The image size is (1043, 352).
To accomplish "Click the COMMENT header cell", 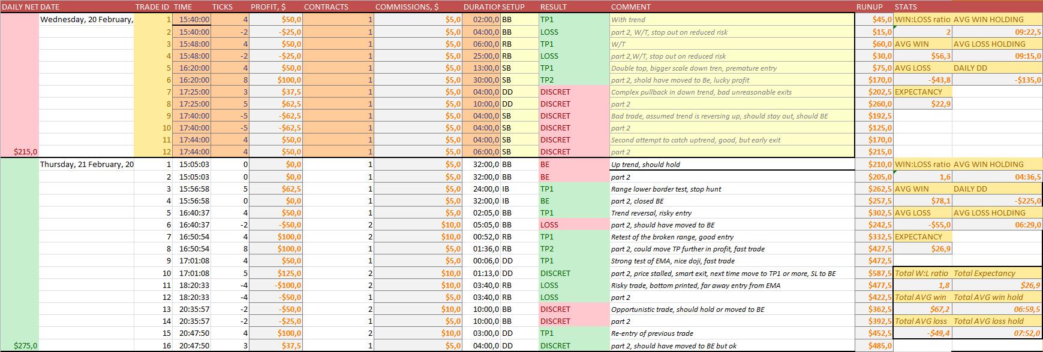I will [x=732, y=7].
